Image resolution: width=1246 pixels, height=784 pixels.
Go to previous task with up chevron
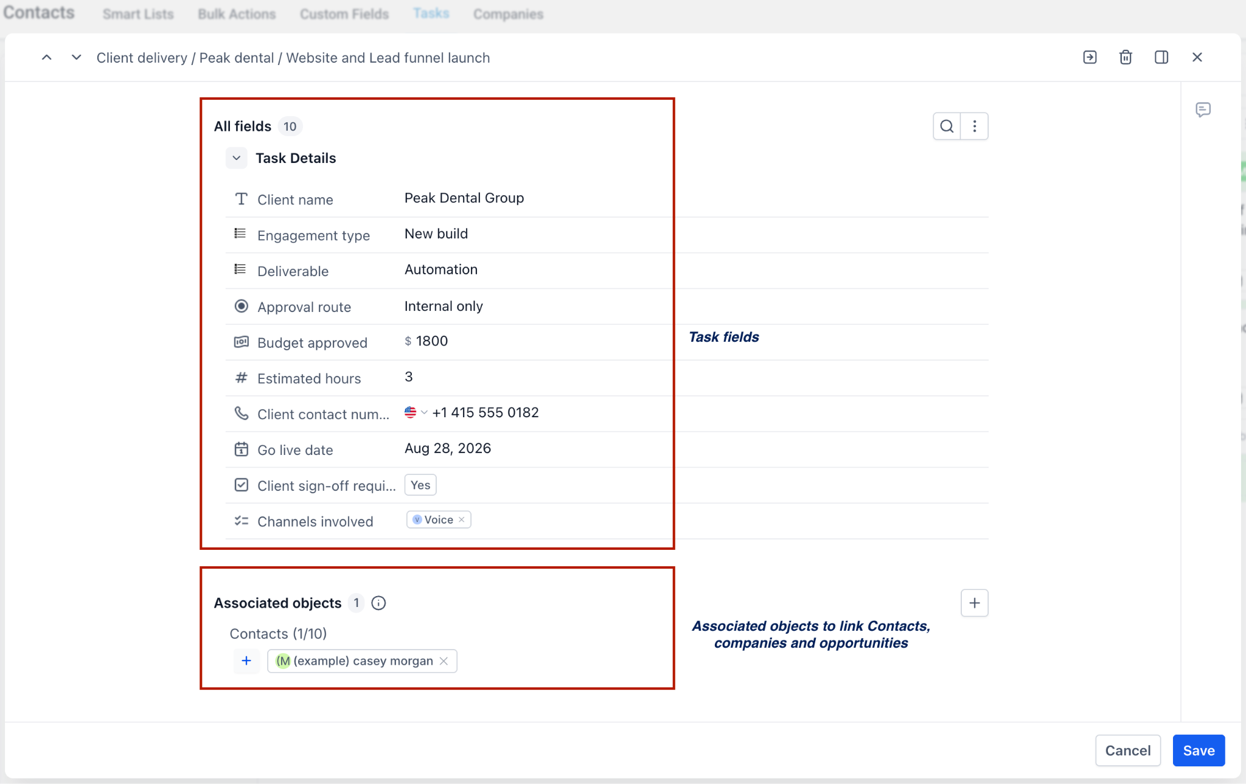(x=46, y=57)
